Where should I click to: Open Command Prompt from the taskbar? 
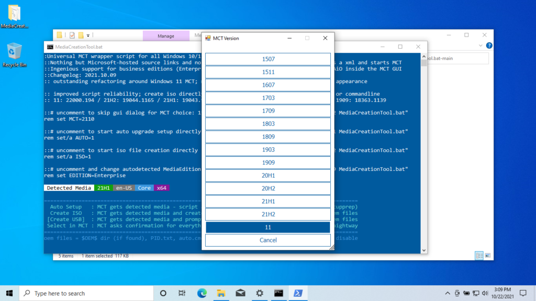tap(278, 293)
